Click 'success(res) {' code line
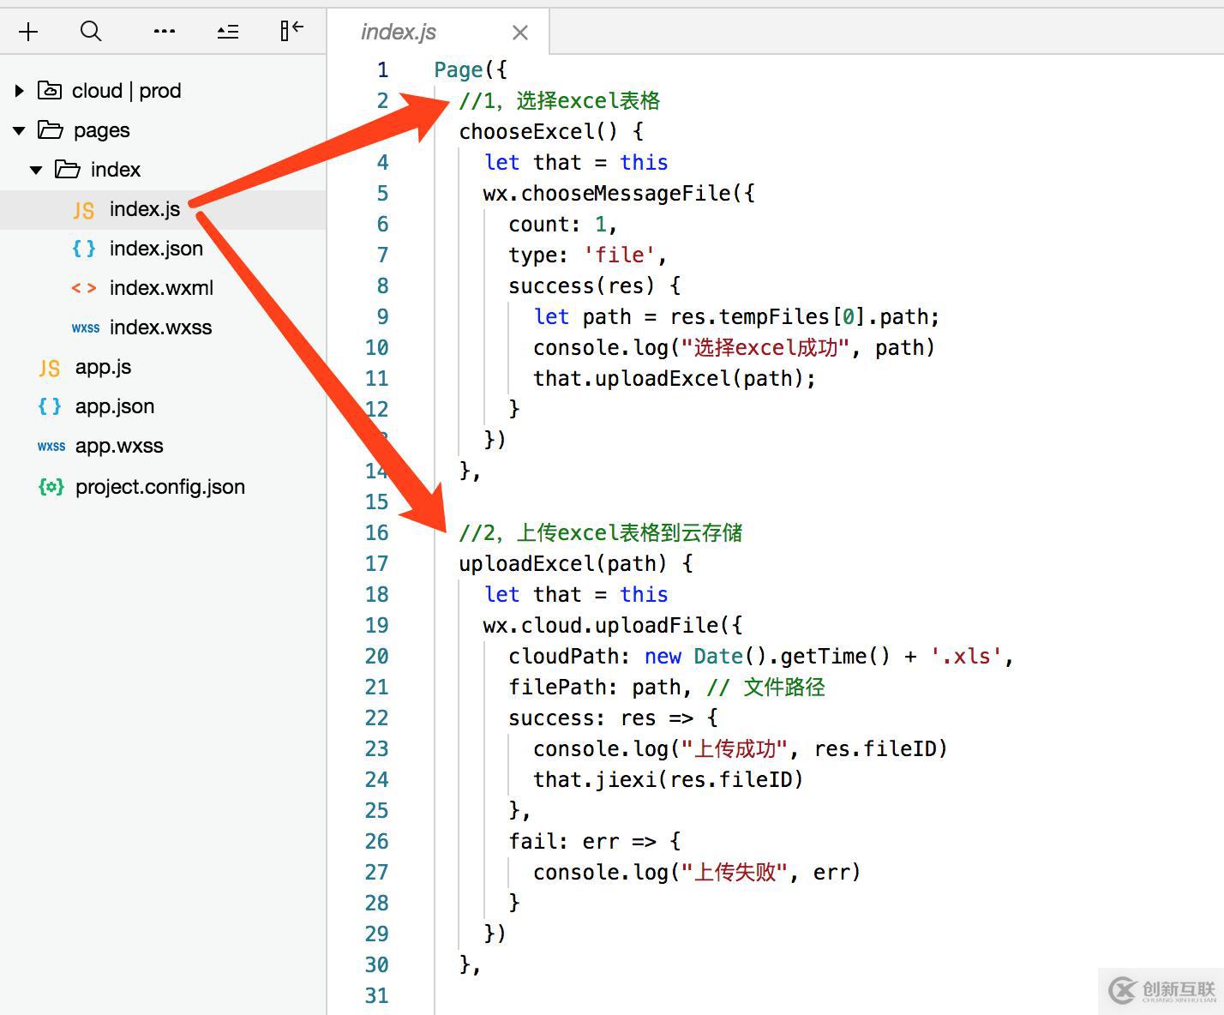 pos(594,286)
